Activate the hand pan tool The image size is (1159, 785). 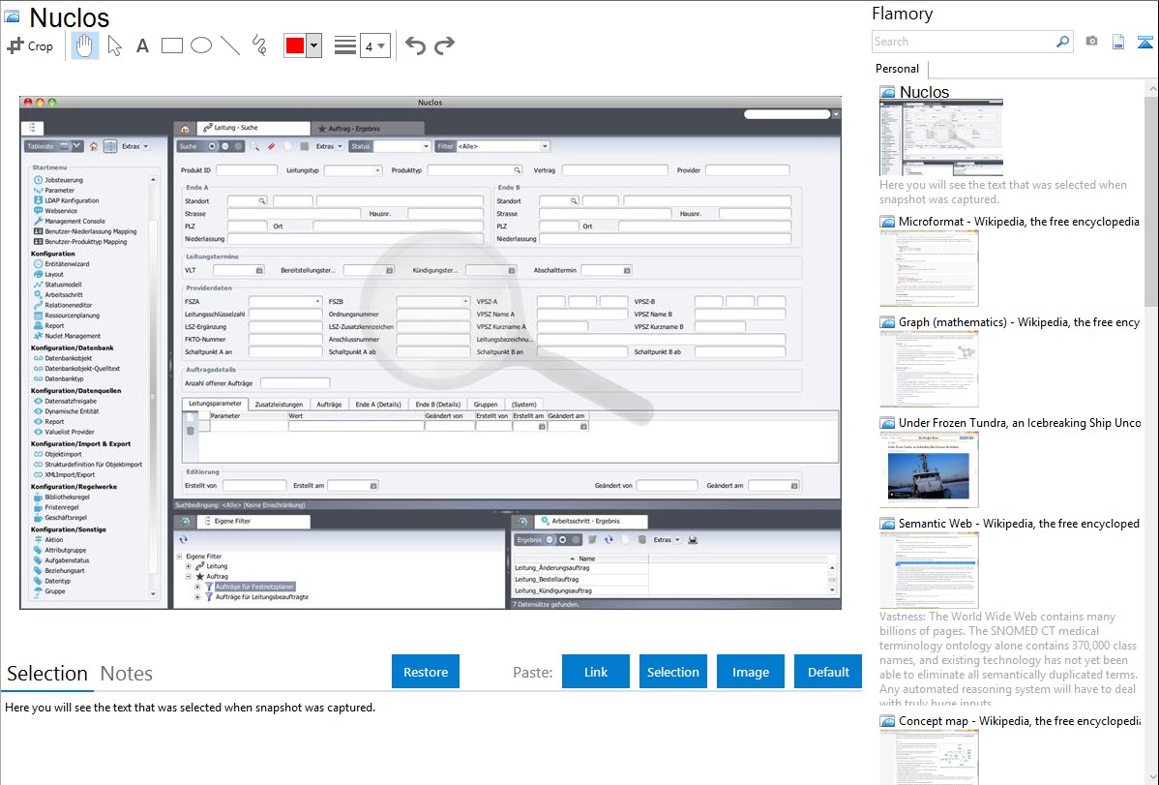click(85, 45)
